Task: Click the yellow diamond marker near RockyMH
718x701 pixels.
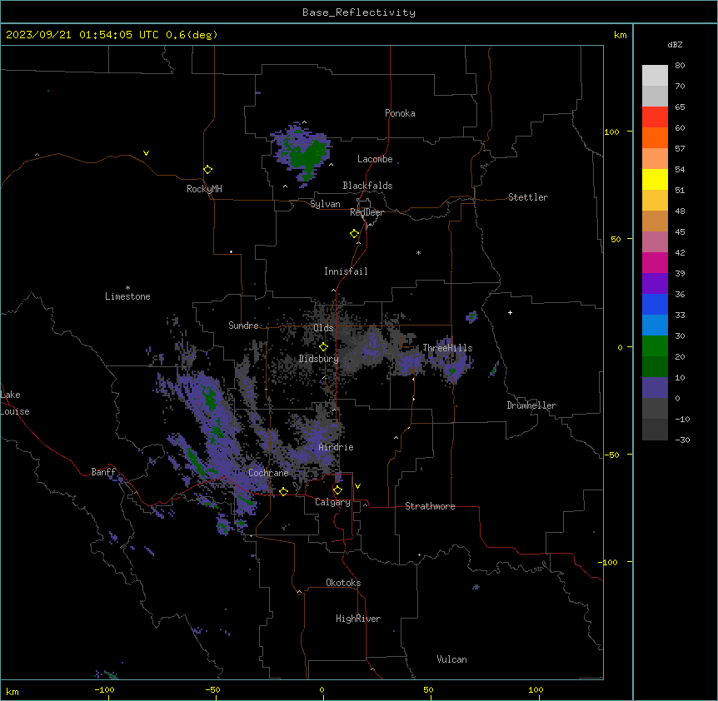Action: coord(208,170)
